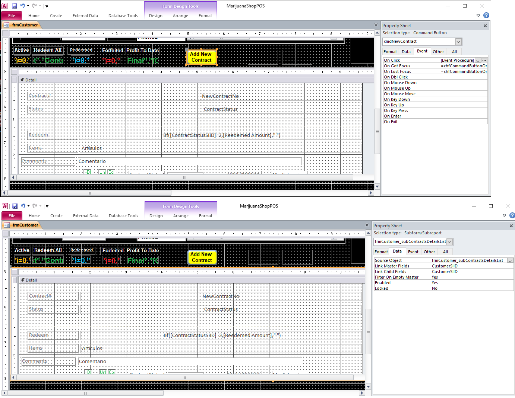Switch to Format tab in upper Property Sheet
The width and height of the screenshot is (515, 398).
tap(390, 52)
